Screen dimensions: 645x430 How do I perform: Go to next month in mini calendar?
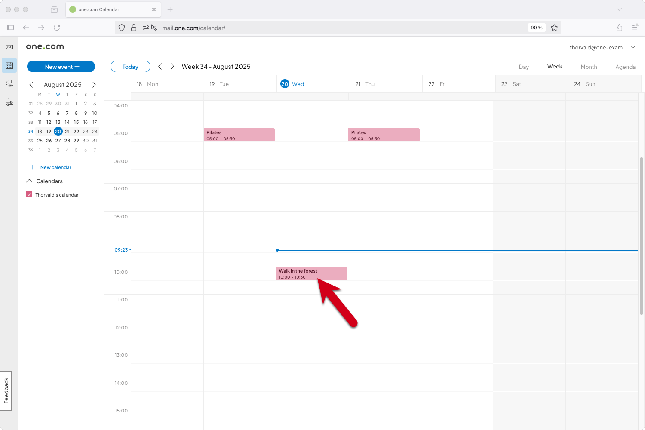pos(94,85)
